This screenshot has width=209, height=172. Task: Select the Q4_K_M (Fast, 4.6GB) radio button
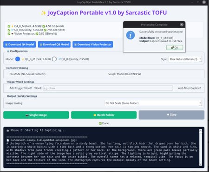coord(18,59)
